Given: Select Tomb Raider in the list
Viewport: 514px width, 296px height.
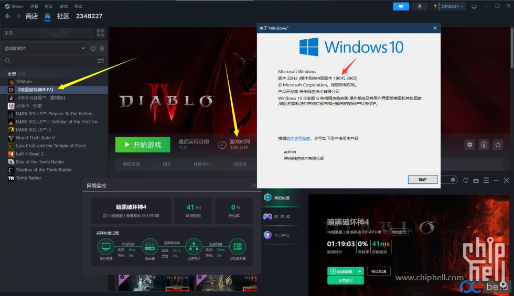Looking at the screenshot, I should pyautogui.click(x=54, y=178).
